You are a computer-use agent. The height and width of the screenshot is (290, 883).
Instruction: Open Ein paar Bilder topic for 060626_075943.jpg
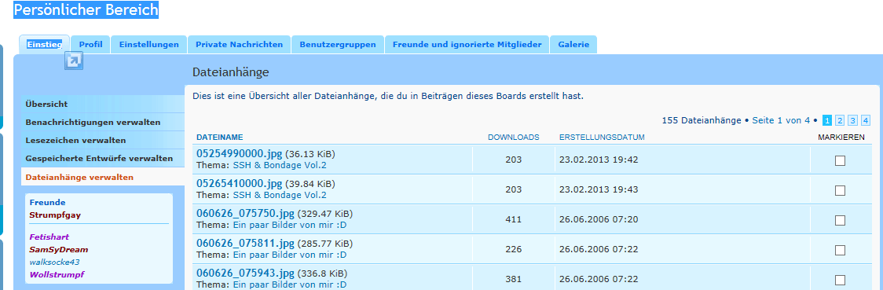point(290,285)
